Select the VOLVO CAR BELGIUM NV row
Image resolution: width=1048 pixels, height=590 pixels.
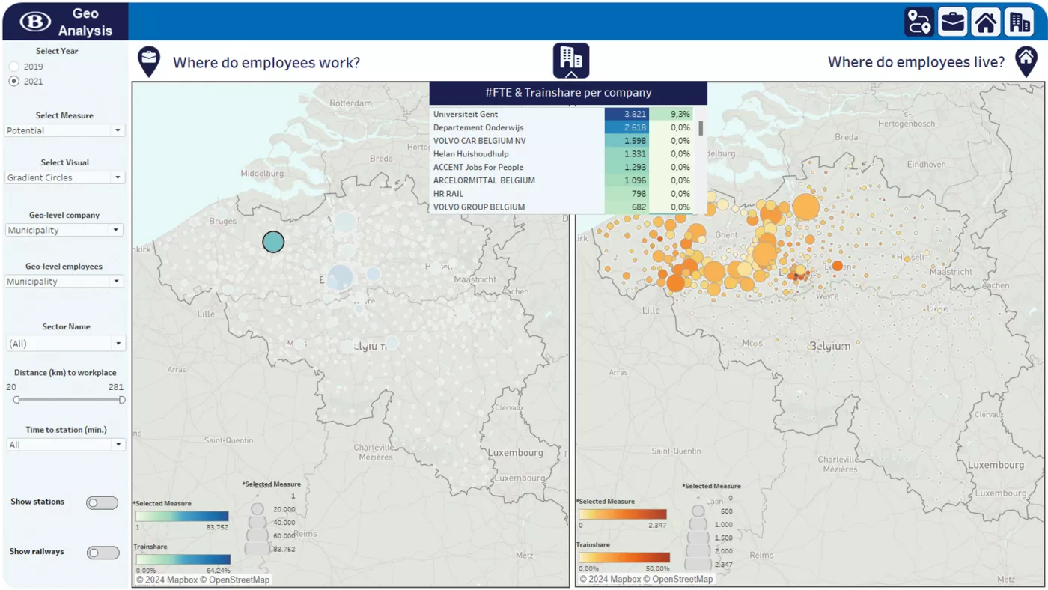tap(517, 141)
